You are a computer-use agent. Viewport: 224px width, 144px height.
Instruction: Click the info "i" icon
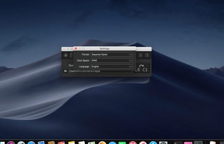pyautogui.click(x=140, y=55)
